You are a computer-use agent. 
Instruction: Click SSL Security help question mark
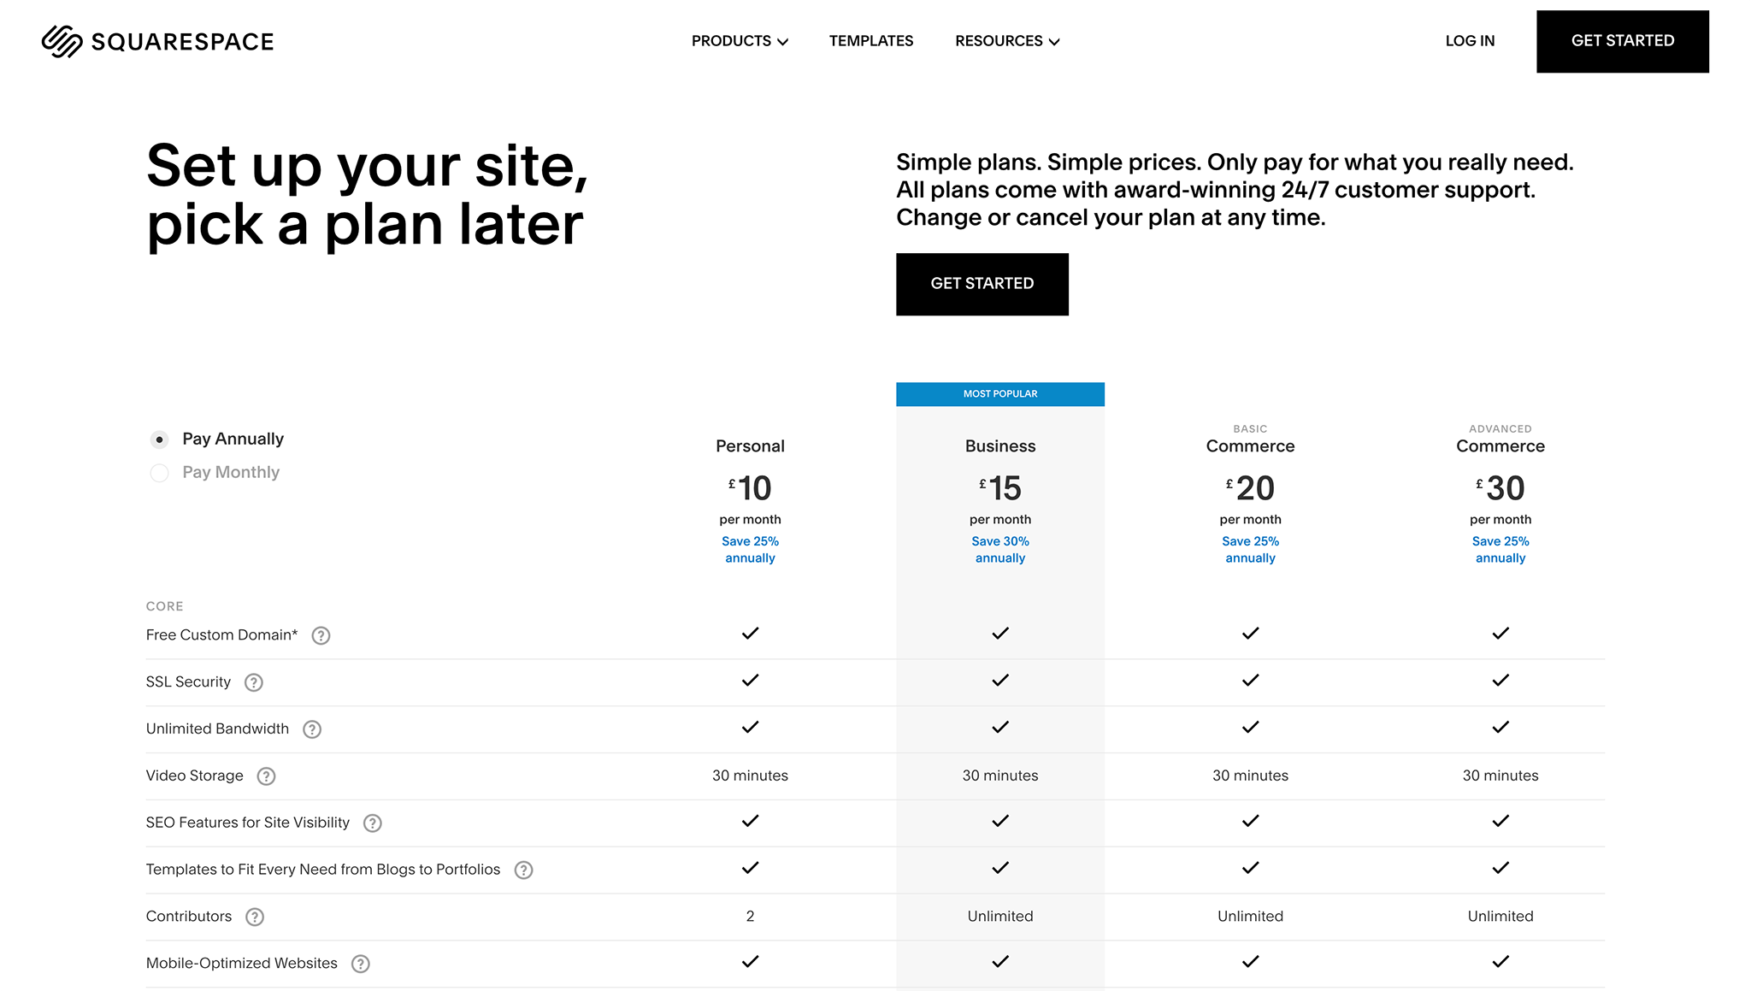click(x=254, y=682)
